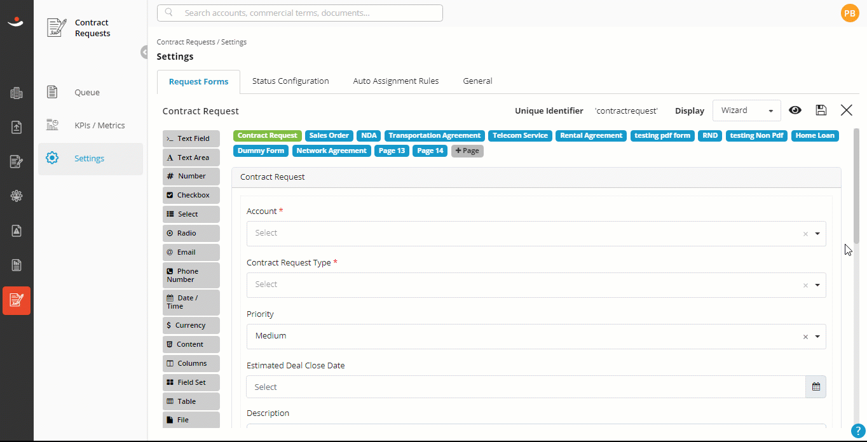The height and width of the screenshot is (442, 867).
Task: Add a Table element
Action: (x=191, y=401)
